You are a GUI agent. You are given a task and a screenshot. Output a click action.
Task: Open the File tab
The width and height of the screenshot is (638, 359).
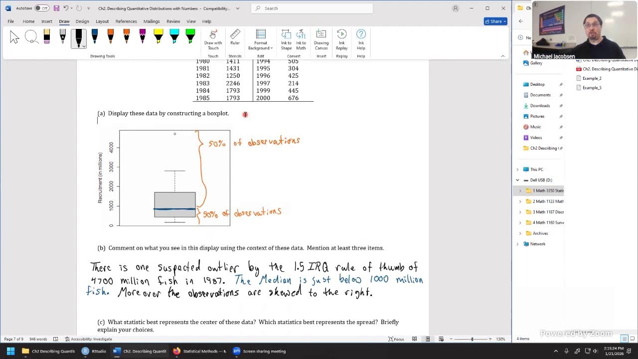[10, 21]
